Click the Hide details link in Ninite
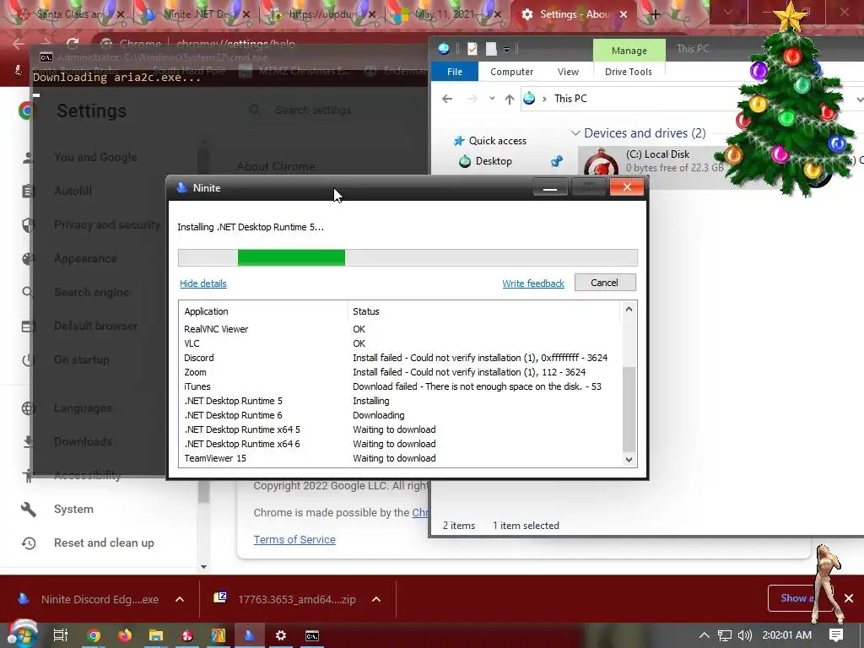Viewport: 864px width, 648px height. tap(203, 283)
